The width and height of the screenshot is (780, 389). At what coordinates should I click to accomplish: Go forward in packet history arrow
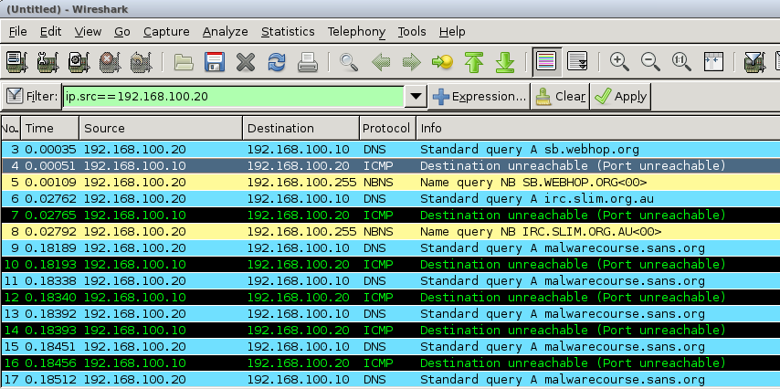411,62
